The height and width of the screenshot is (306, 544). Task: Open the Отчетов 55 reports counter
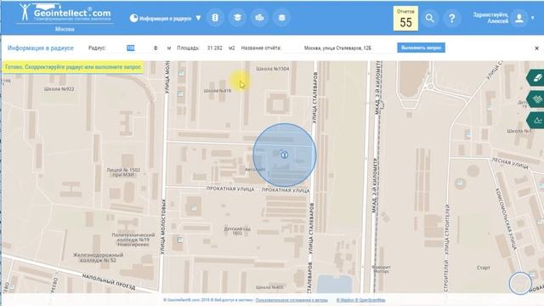[405, 19]
